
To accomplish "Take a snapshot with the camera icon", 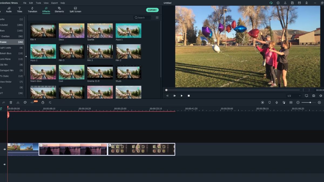I will (x=313, y=96).
